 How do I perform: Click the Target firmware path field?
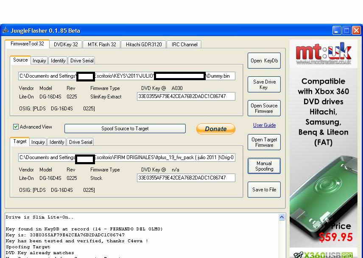coord(127,157)
